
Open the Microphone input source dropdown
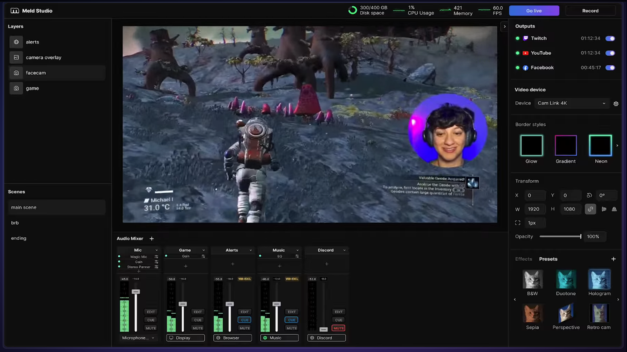pos(138,338)
